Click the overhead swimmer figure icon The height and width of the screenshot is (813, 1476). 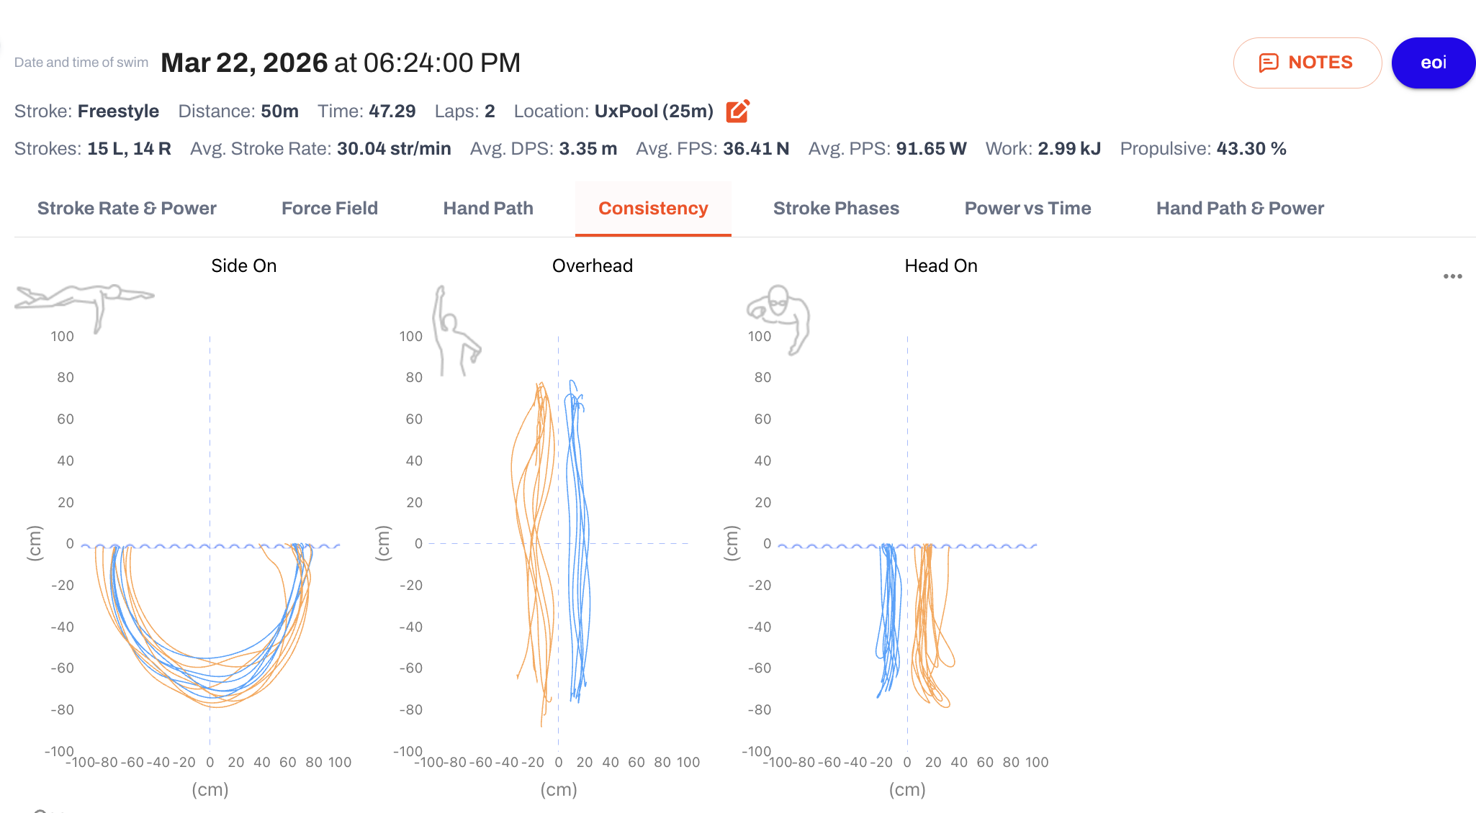[455, 330]
